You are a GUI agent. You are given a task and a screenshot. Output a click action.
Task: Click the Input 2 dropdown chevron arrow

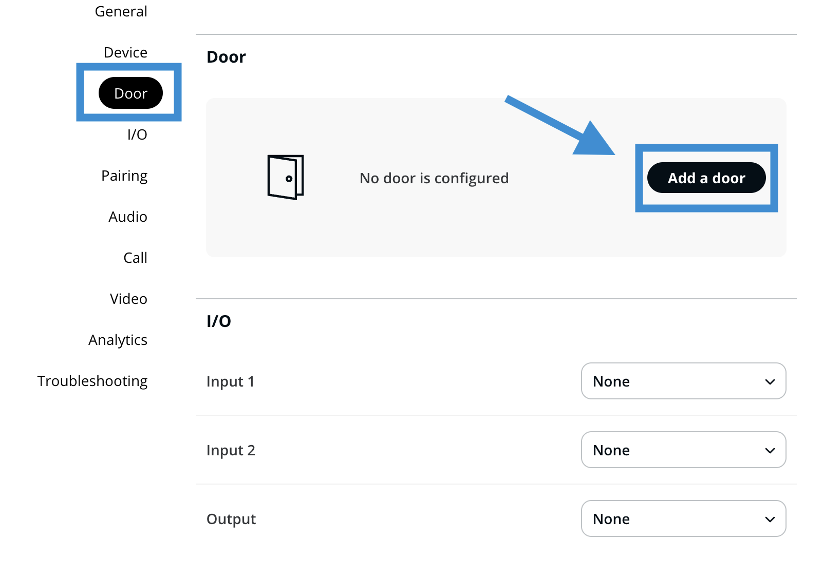(770, 451)
